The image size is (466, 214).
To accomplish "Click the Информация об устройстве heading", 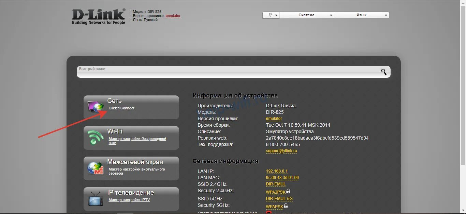I will point(235,95).
